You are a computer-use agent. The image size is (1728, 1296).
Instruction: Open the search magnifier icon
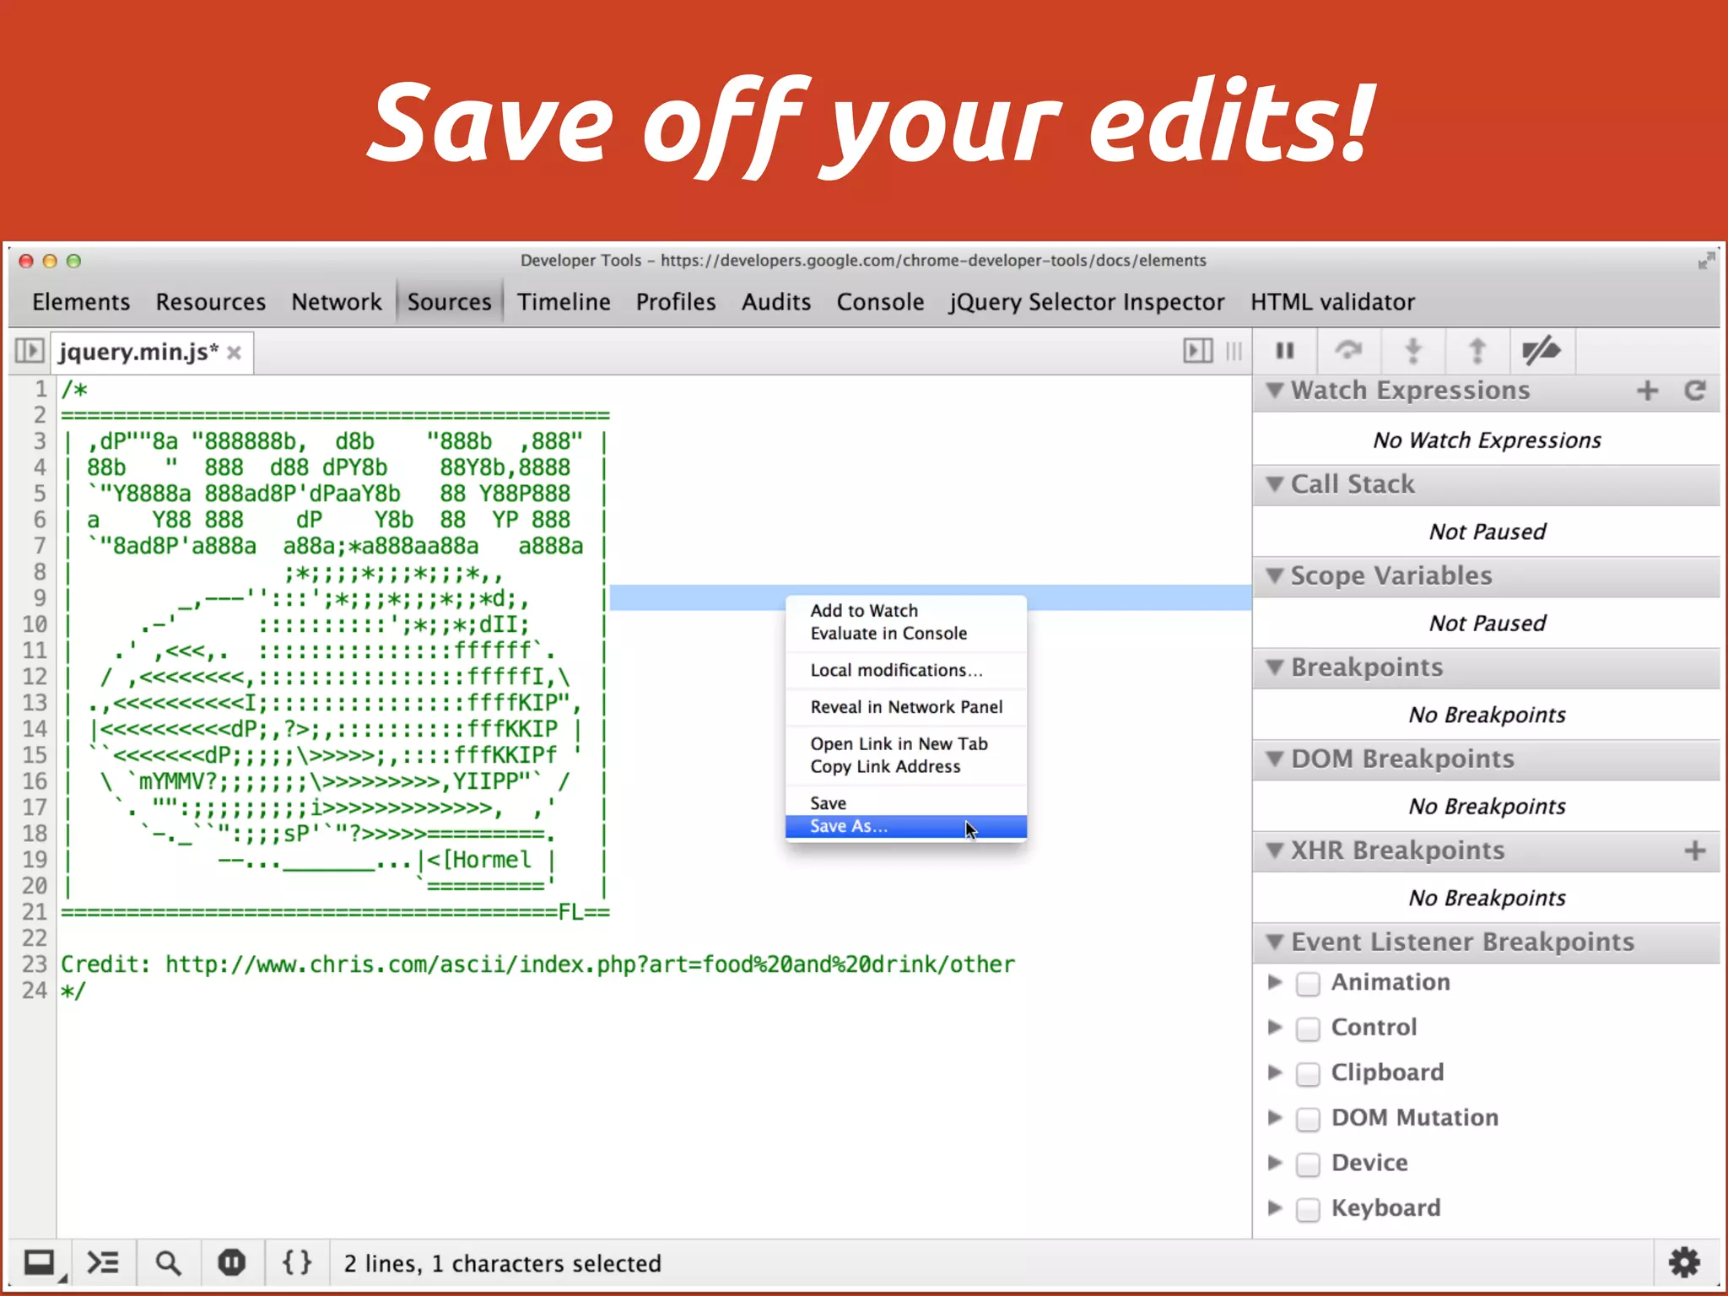168,1263
